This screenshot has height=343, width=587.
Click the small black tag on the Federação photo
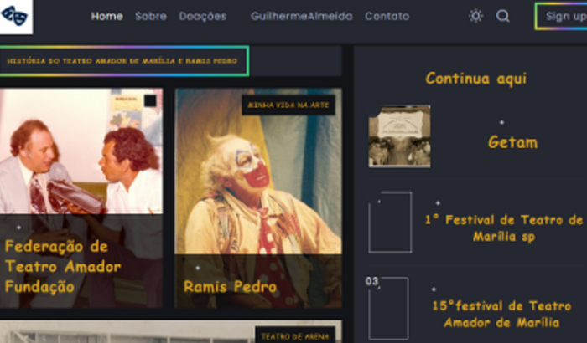(150, 101)
